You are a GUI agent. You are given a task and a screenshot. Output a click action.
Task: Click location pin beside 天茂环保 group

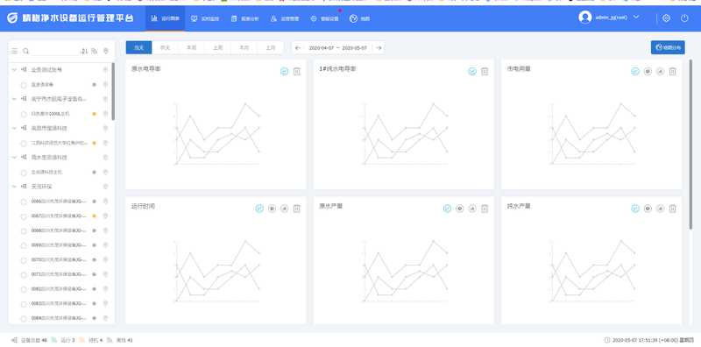tap(105, 187)
